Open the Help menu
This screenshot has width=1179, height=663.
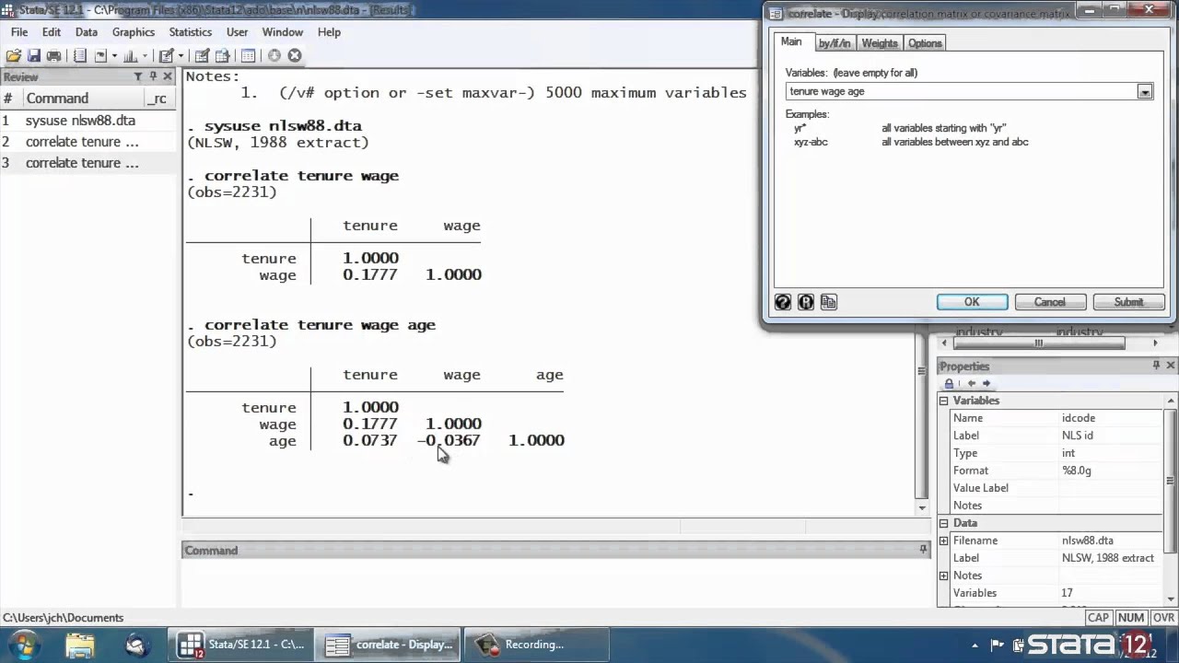pos(329,31)
